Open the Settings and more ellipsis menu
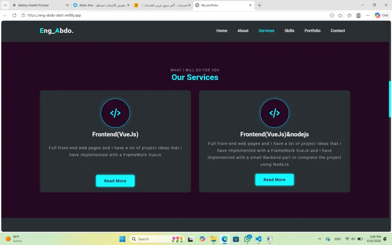This screenshot has height=245, width=392. click(368, 15)
